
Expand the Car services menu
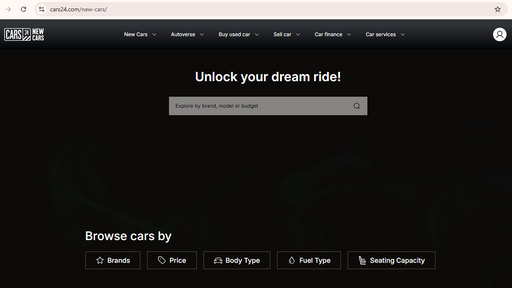click(x=385, y=34)
